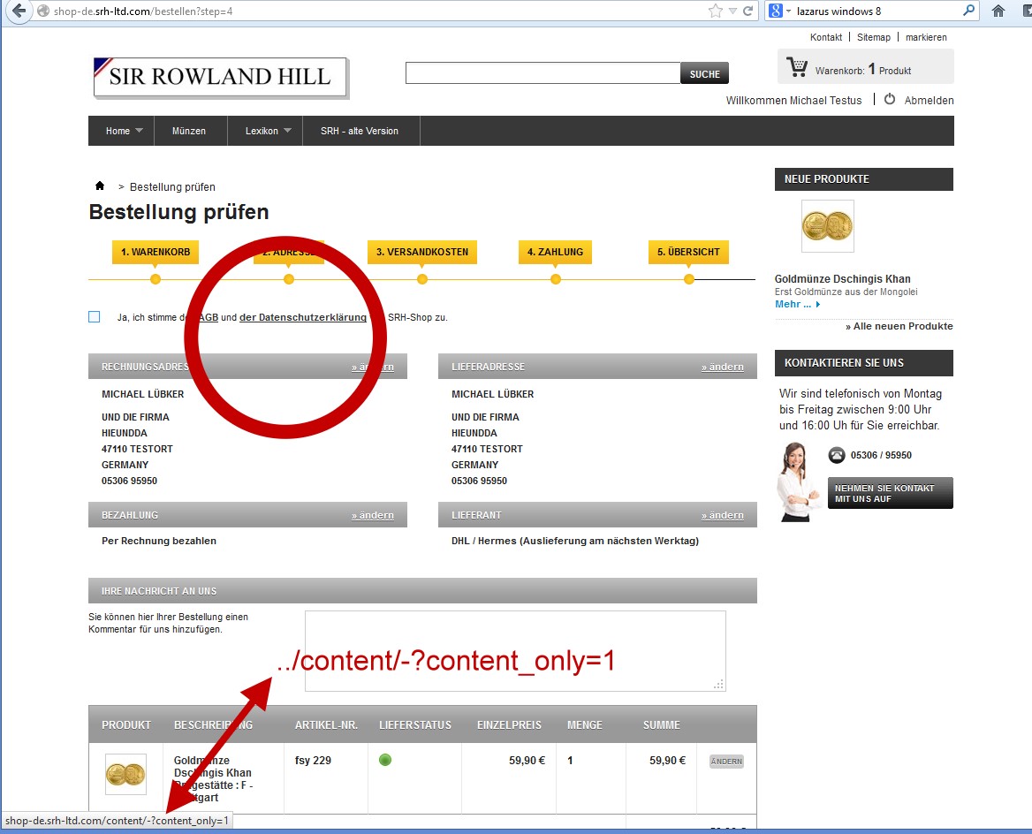This screenshot has height=834, width=1032.
Task: Click the Abmelden power icon
Action: (890, 100)
